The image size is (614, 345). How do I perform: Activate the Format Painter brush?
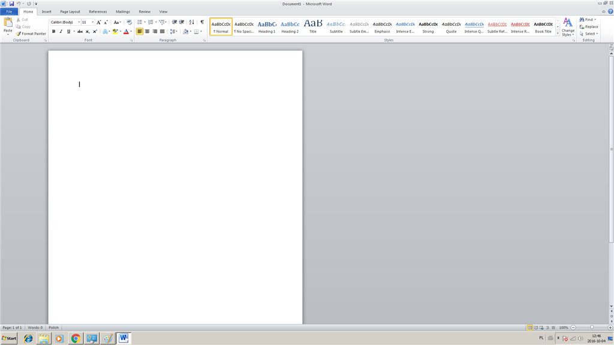tap(19, 34)
